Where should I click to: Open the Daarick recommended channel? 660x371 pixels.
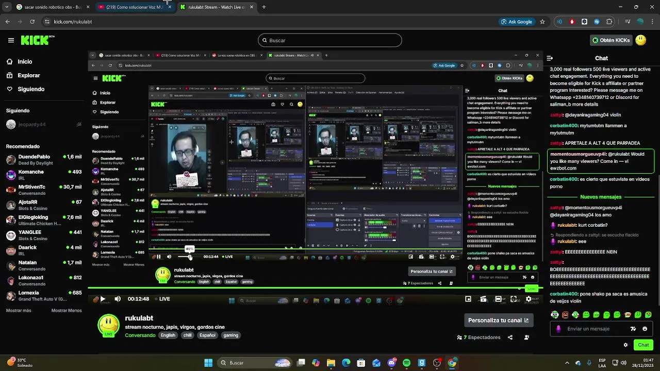(x=43, y=250)
